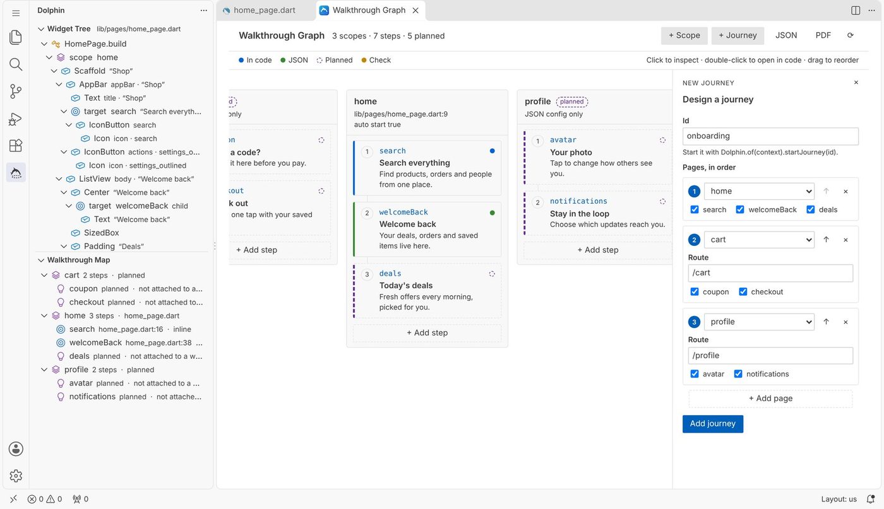This screenshot has width=884, height=509.
Task: Toggle the hamburger menu icon
Action: pyautogui.click(x=16, y=13)
